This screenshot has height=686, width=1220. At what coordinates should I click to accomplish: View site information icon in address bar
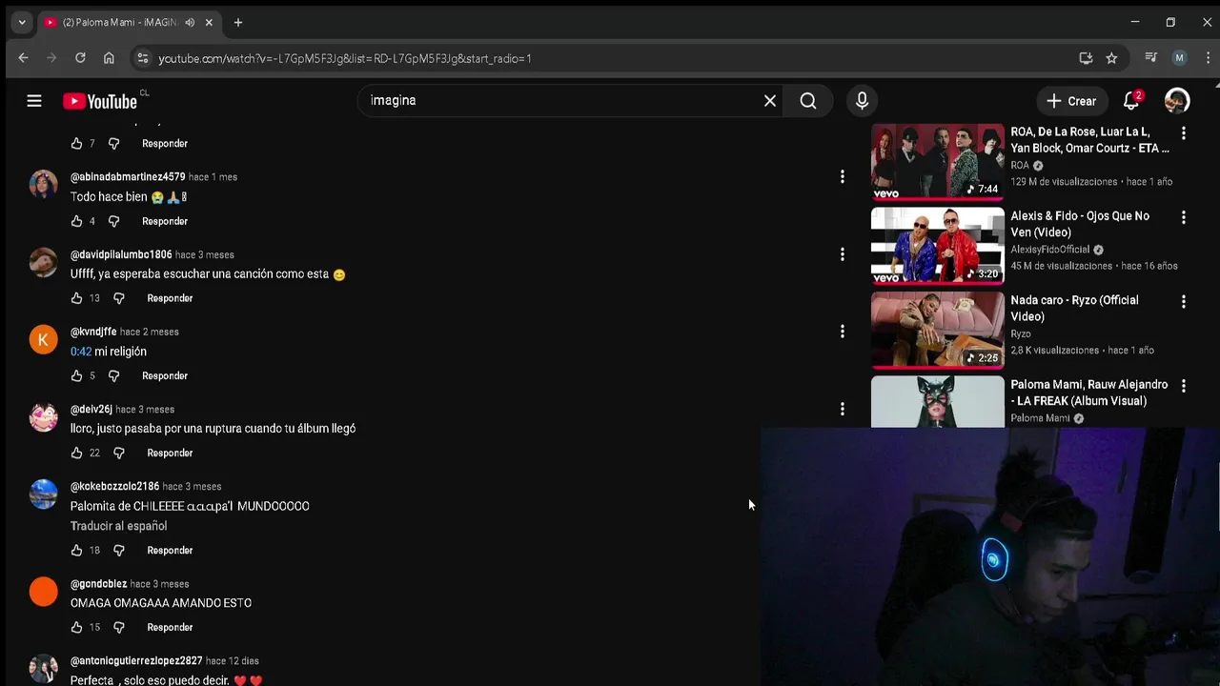(x=142, y=58)
